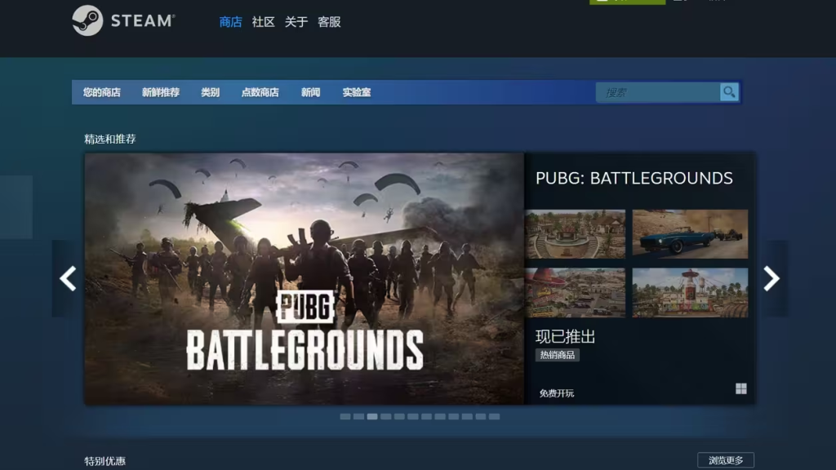Viewport: 836px width, 470px height.
Task: Go to previous featured game with left arrow
Action: 68,279
